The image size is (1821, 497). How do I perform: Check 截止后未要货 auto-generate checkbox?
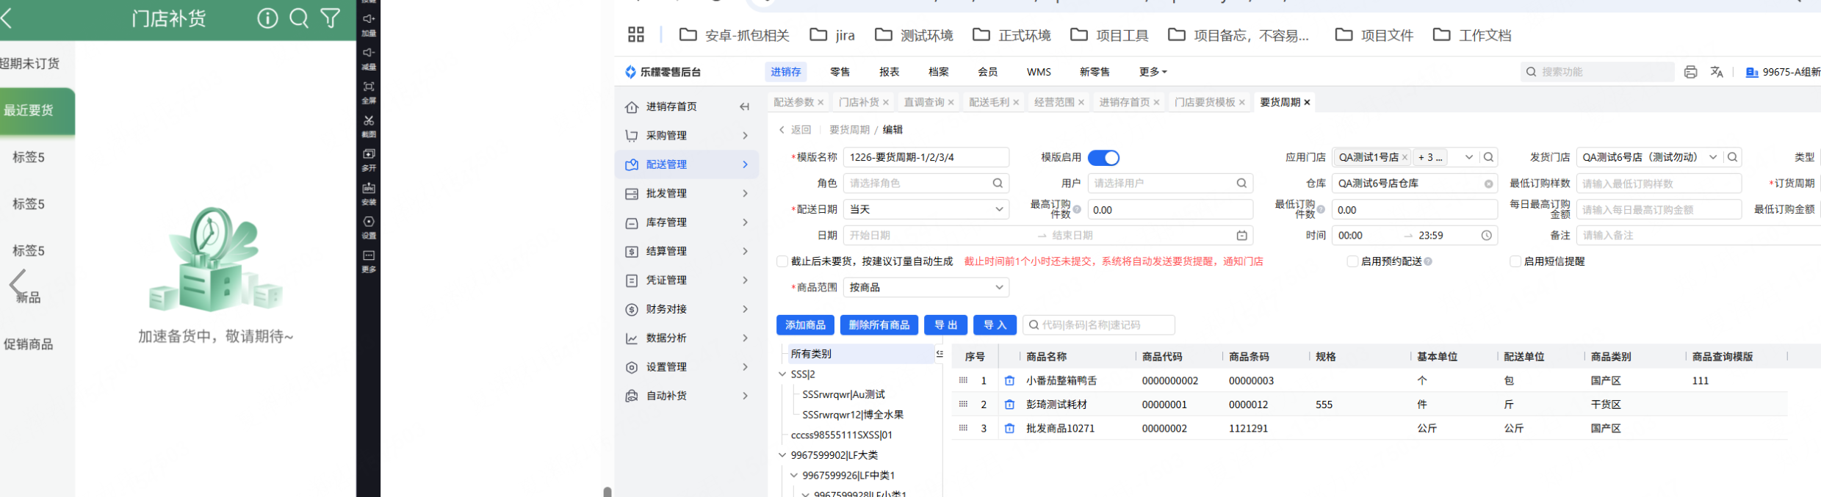(x=782, y=261)
